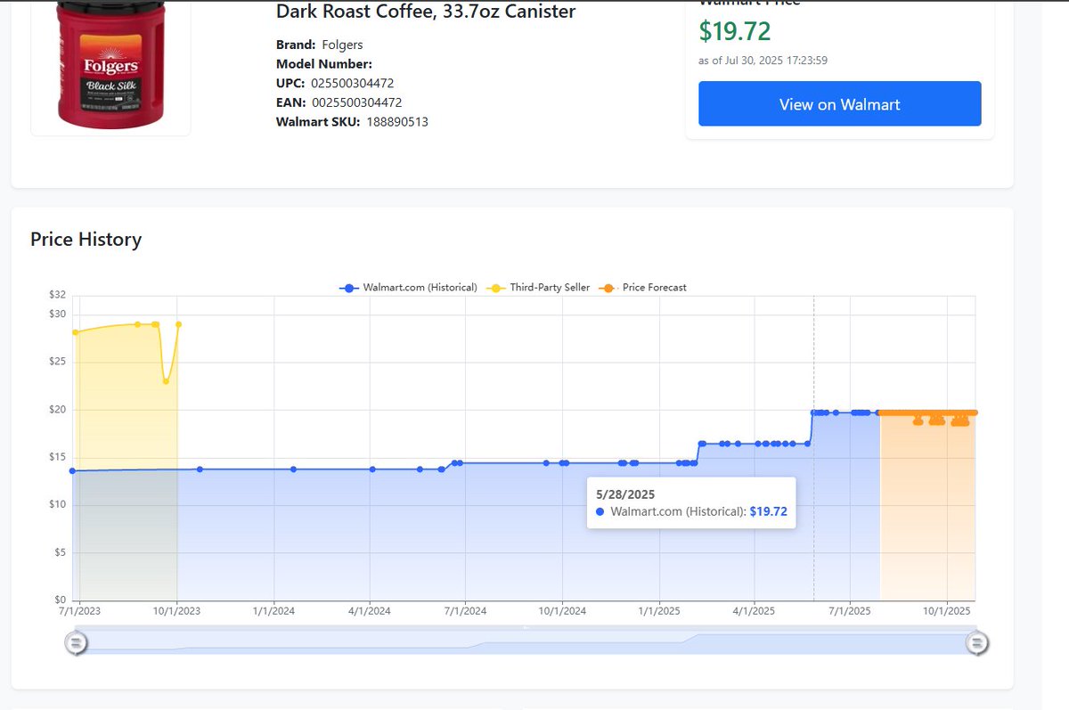This screenshot has width=1069, height=710.
Task: Toggle Walmart.com (Historical) legend series
Action: pyautogui.click(x=408, y=288)
